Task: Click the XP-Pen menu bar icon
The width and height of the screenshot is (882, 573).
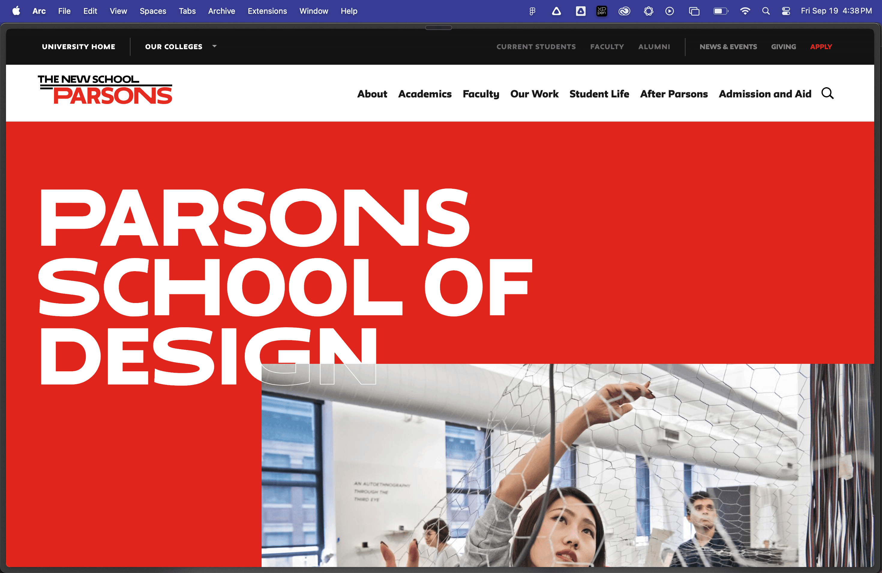Action: tap(601, 11)
